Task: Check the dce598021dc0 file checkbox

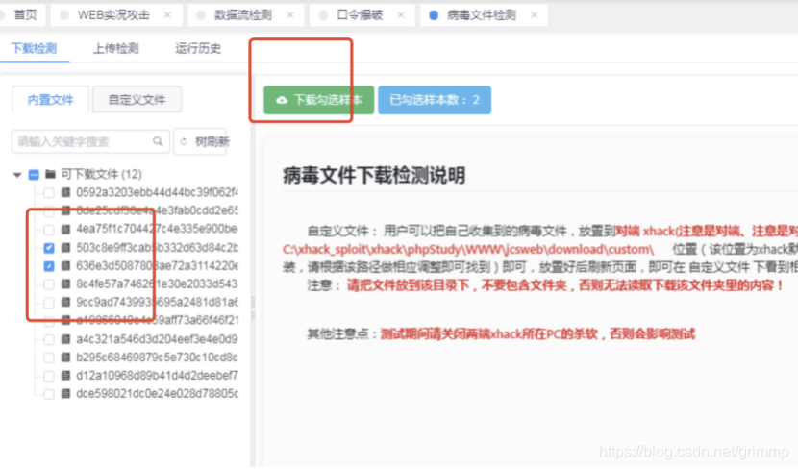Action: (49, 394)
